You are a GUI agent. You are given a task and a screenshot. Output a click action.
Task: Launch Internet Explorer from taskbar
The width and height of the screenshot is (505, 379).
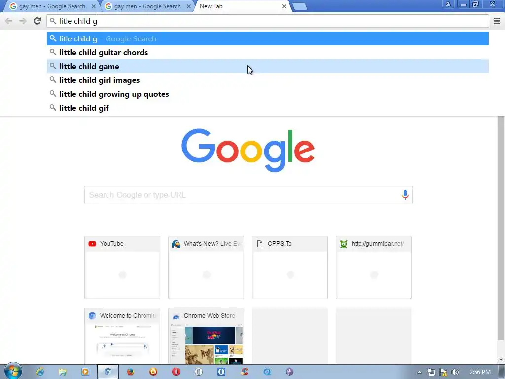coord(40,372)
